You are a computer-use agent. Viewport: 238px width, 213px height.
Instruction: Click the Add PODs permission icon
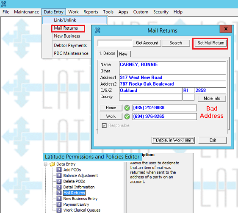point(59,170)
